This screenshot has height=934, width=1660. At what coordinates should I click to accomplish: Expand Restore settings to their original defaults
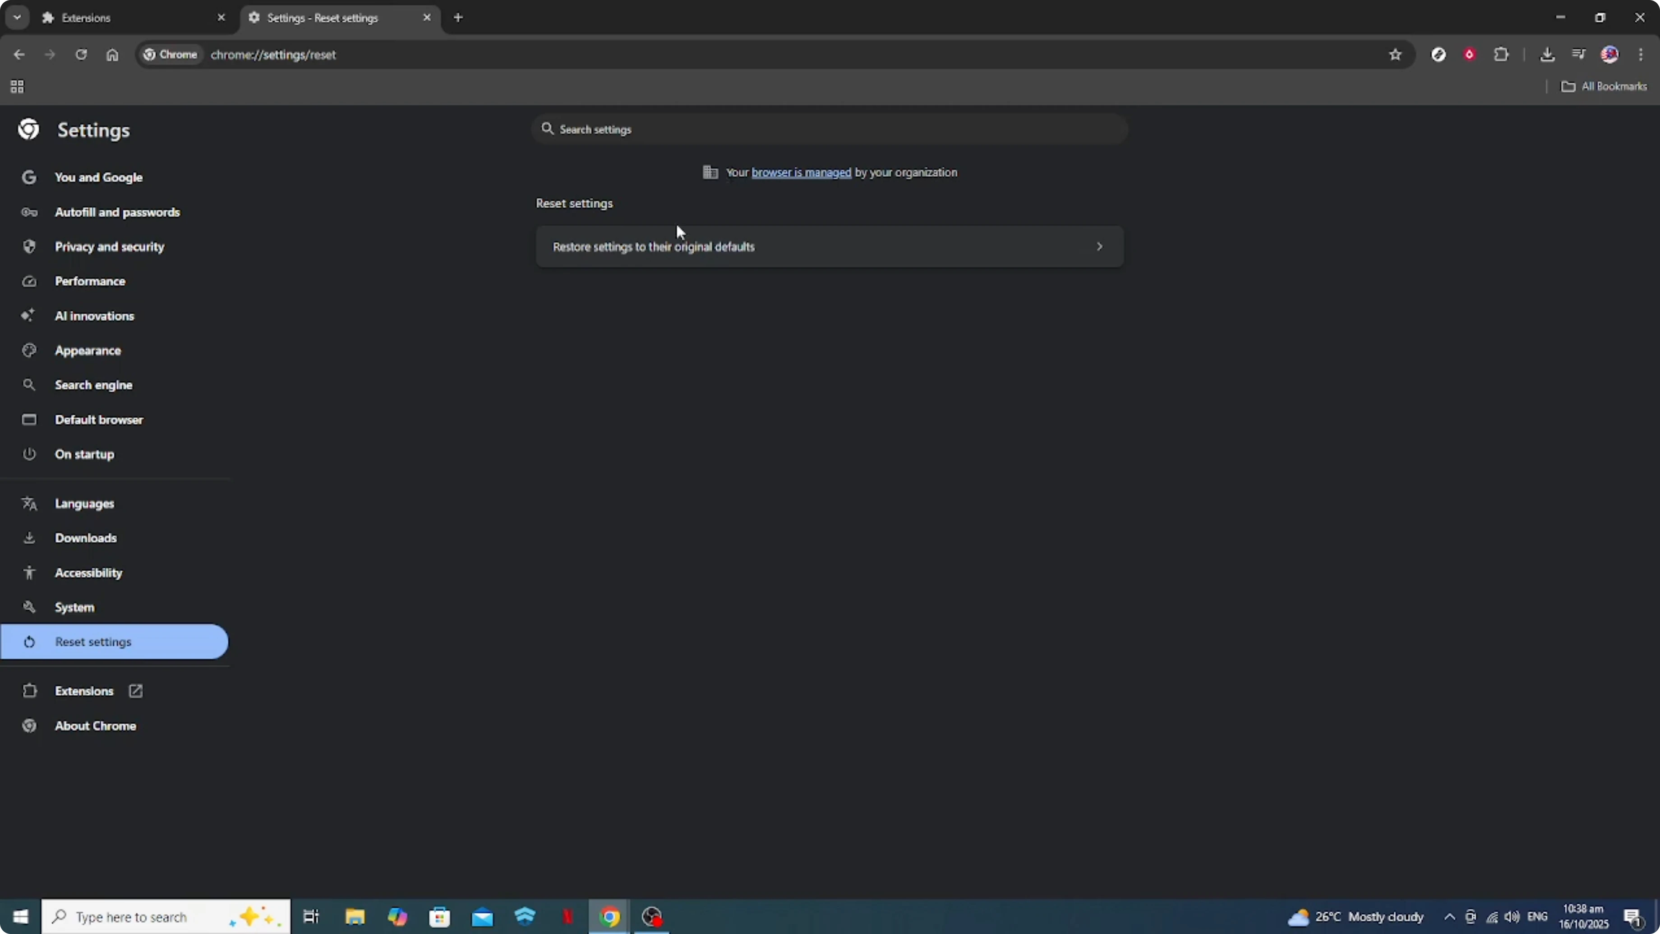(1099, 246)
